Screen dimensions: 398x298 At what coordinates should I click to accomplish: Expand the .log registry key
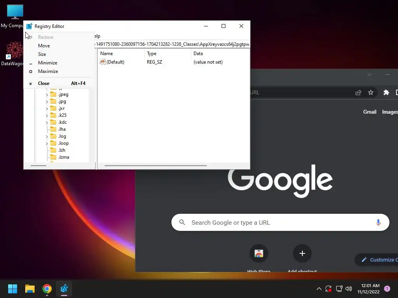point(47,136)
